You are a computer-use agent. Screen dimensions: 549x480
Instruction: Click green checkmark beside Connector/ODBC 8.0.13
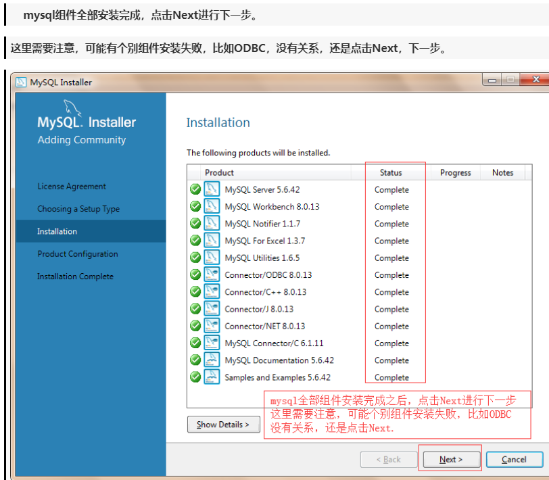(x=195, y=275)
